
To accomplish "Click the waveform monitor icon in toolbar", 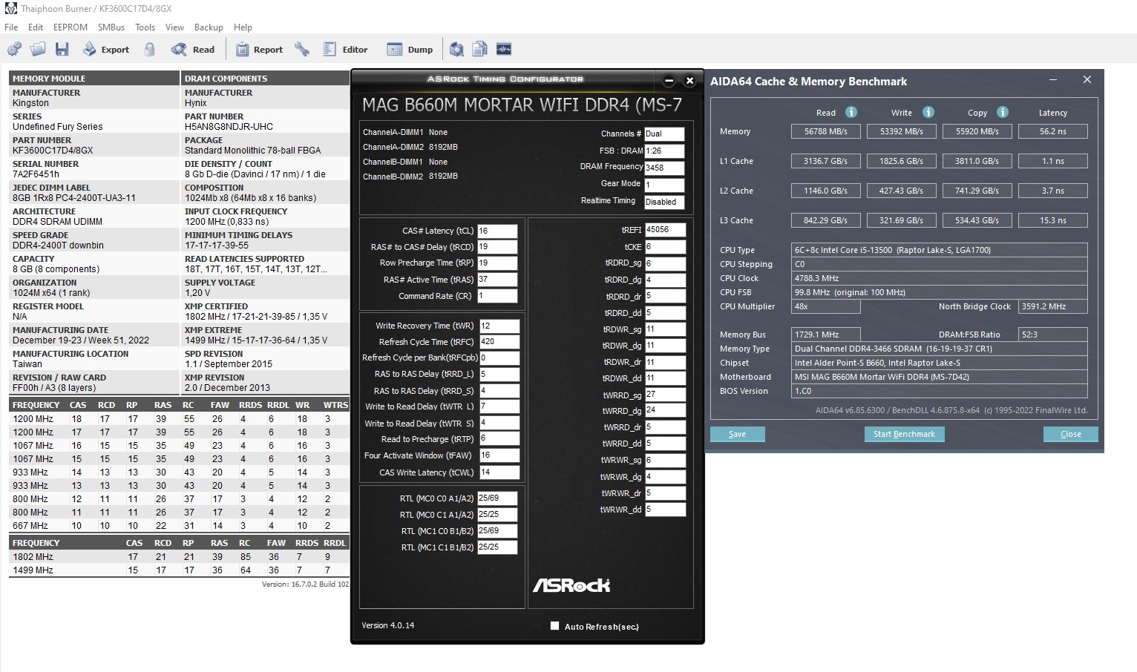I will coord(504,50).
